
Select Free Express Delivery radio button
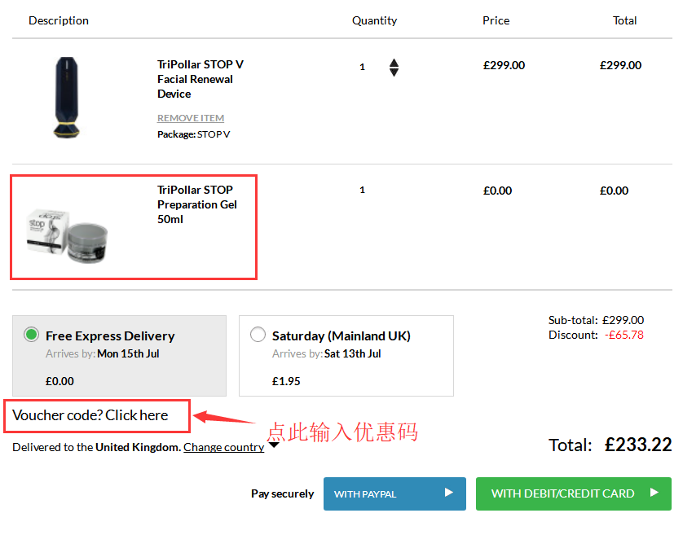click(x=31, y=335)
